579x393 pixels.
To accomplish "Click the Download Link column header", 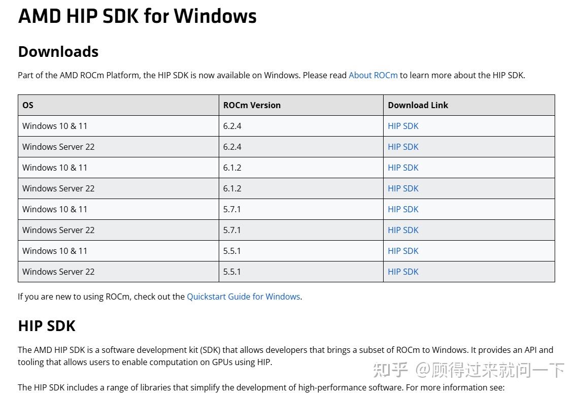I will pyautogui.click(x=418, y=105).
